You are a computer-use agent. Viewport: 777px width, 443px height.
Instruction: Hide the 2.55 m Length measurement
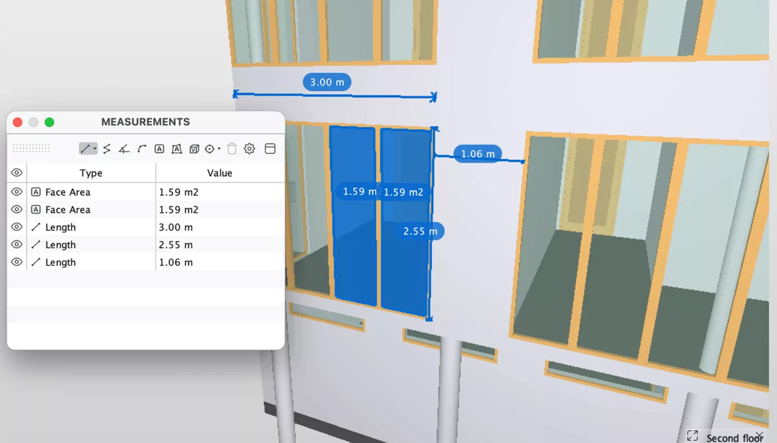(17, 244)
